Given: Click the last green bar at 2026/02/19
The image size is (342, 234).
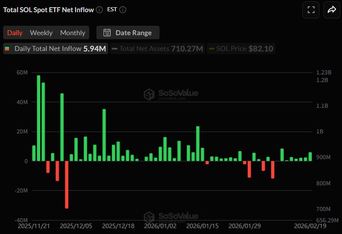Looking at the screenshot, I should (x=310, y=156).
